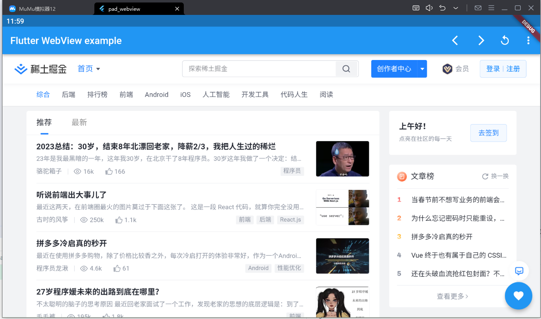Open the three-dot overflow menu

(x=528, y=41)
